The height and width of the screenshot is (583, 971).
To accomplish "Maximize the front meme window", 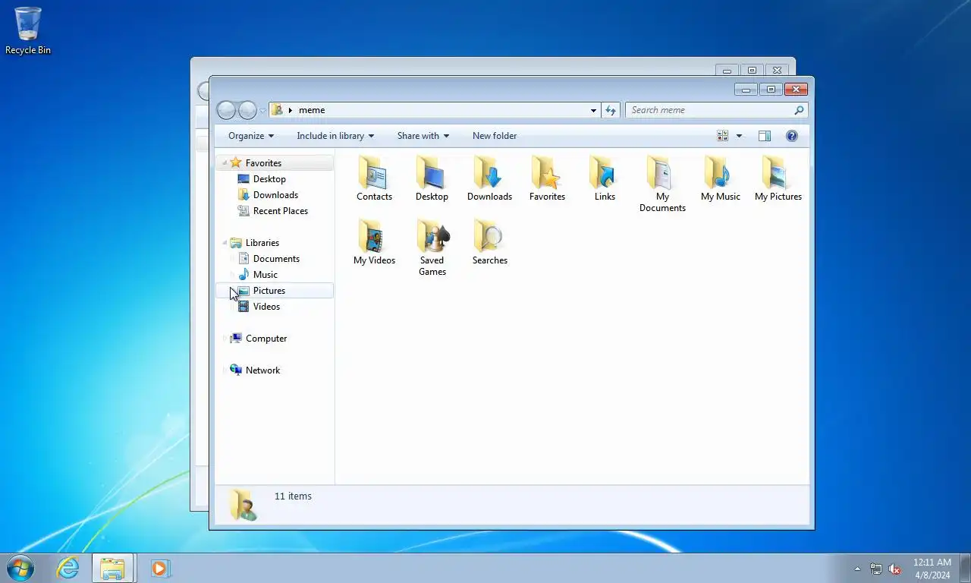I will (x=771, y=90).
